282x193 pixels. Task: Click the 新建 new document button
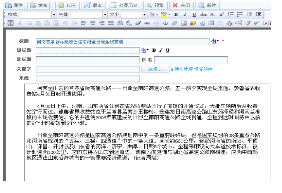coord(208,5)
